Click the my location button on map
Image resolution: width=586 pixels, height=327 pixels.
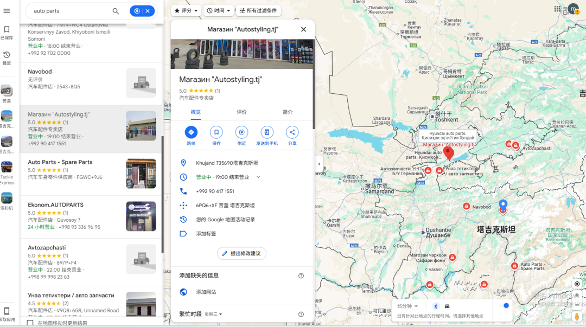click(577, 284)
